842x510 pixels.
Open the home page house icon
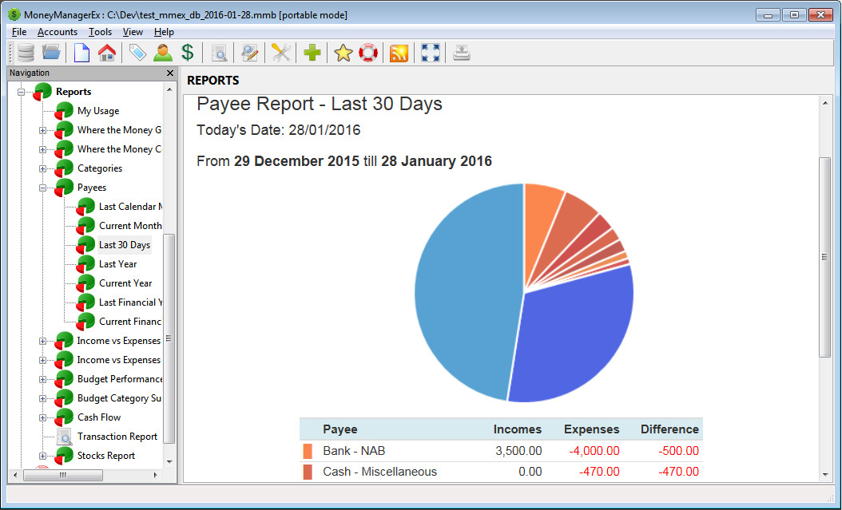click(x=107, y=53)
